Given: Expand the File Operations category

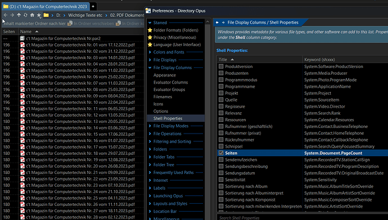Looking at the screenshot, I should (150, 134).
